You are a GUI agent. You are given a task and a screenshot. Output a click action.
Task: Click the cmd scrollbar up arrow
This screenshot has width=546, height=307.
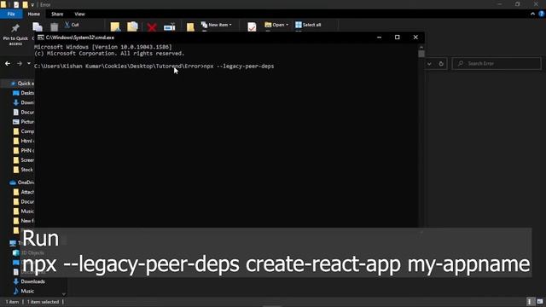421,47
